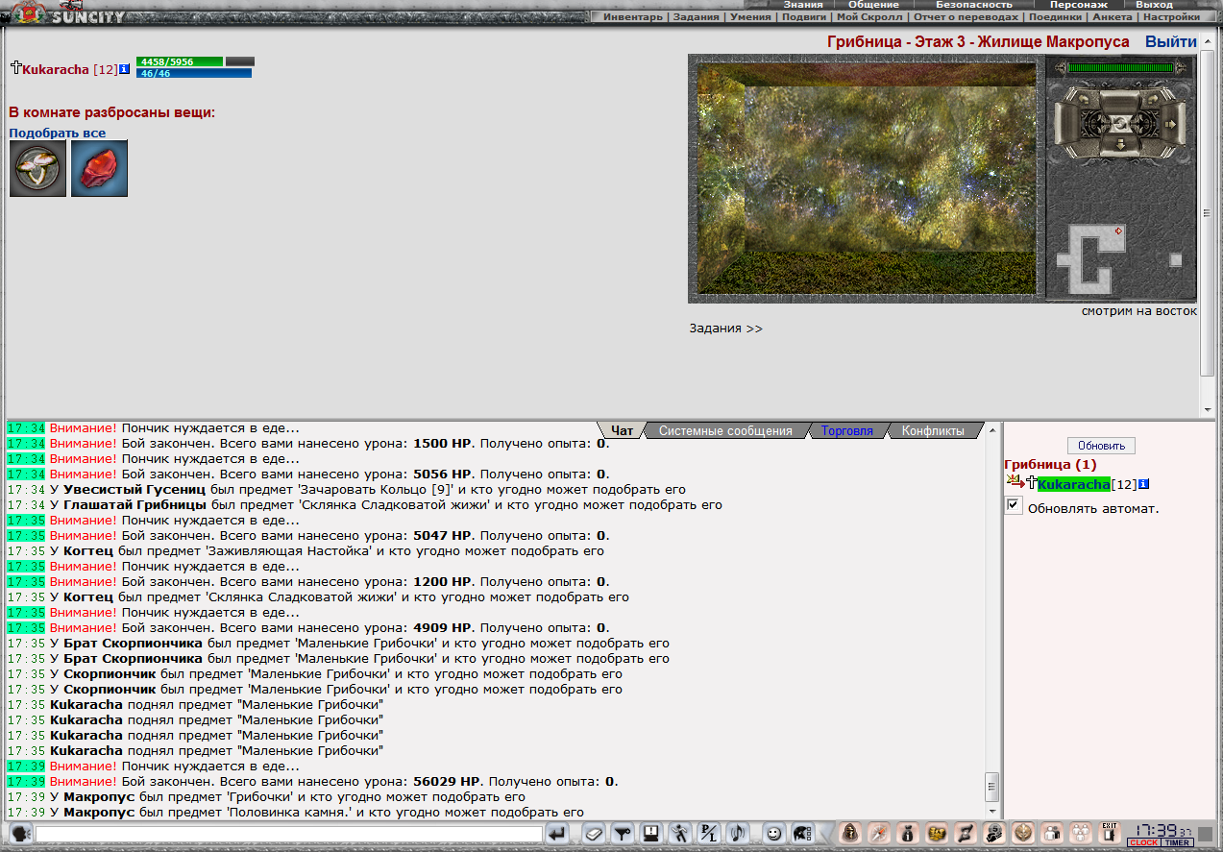
Task: Switch to 'Системные сообщения' tab
Action: [x=725, y=431]
